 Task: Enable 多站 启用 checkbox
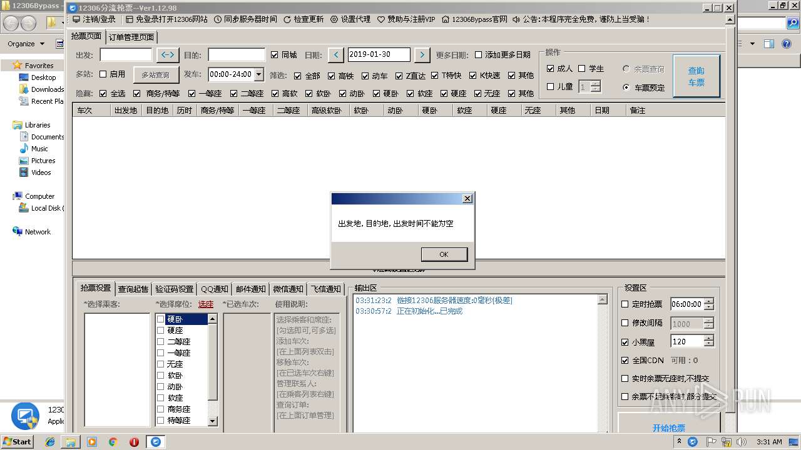[x=103, y=74]
